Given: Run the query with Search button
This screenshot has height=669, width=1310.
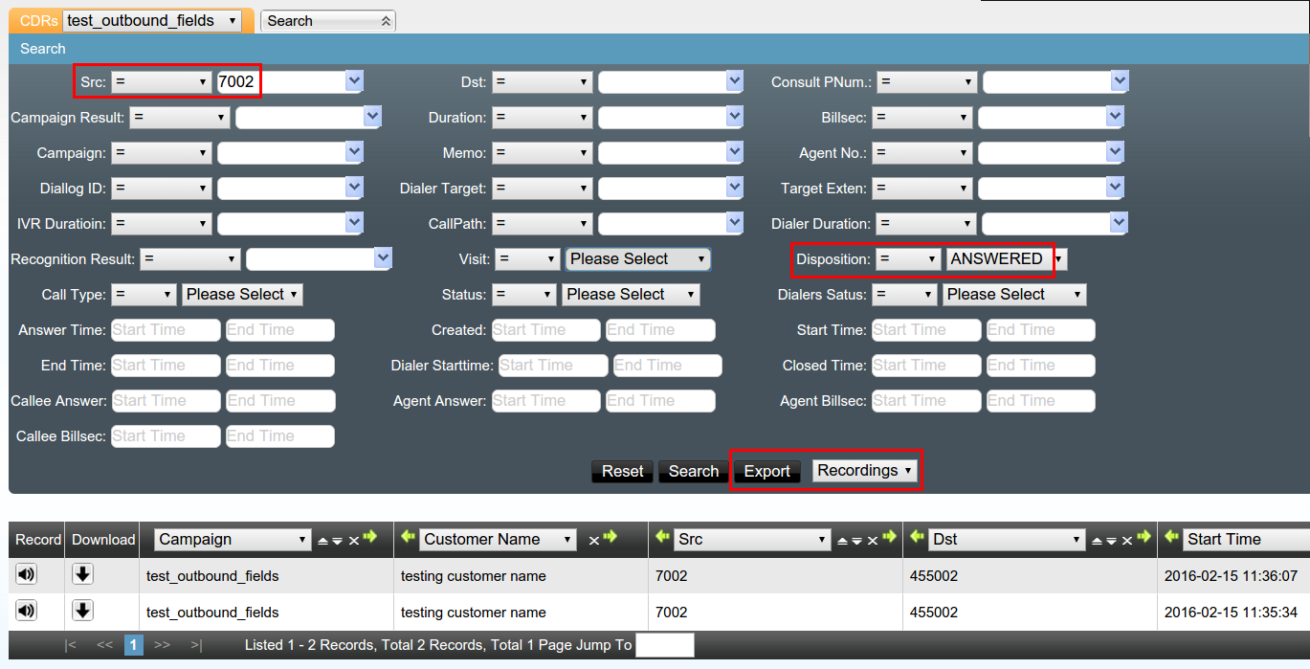Looking at the screenshot, I should (693, 471).
